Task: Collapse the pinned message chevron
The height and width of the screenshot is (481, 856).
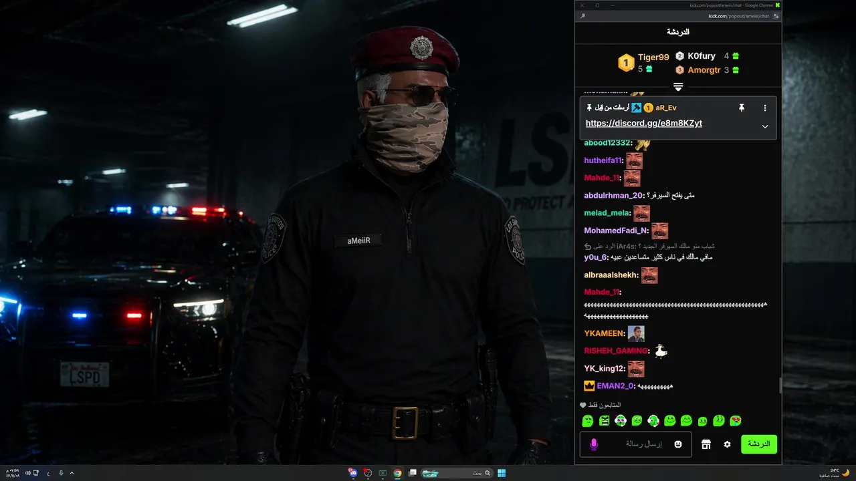Action: click(765, 126)
